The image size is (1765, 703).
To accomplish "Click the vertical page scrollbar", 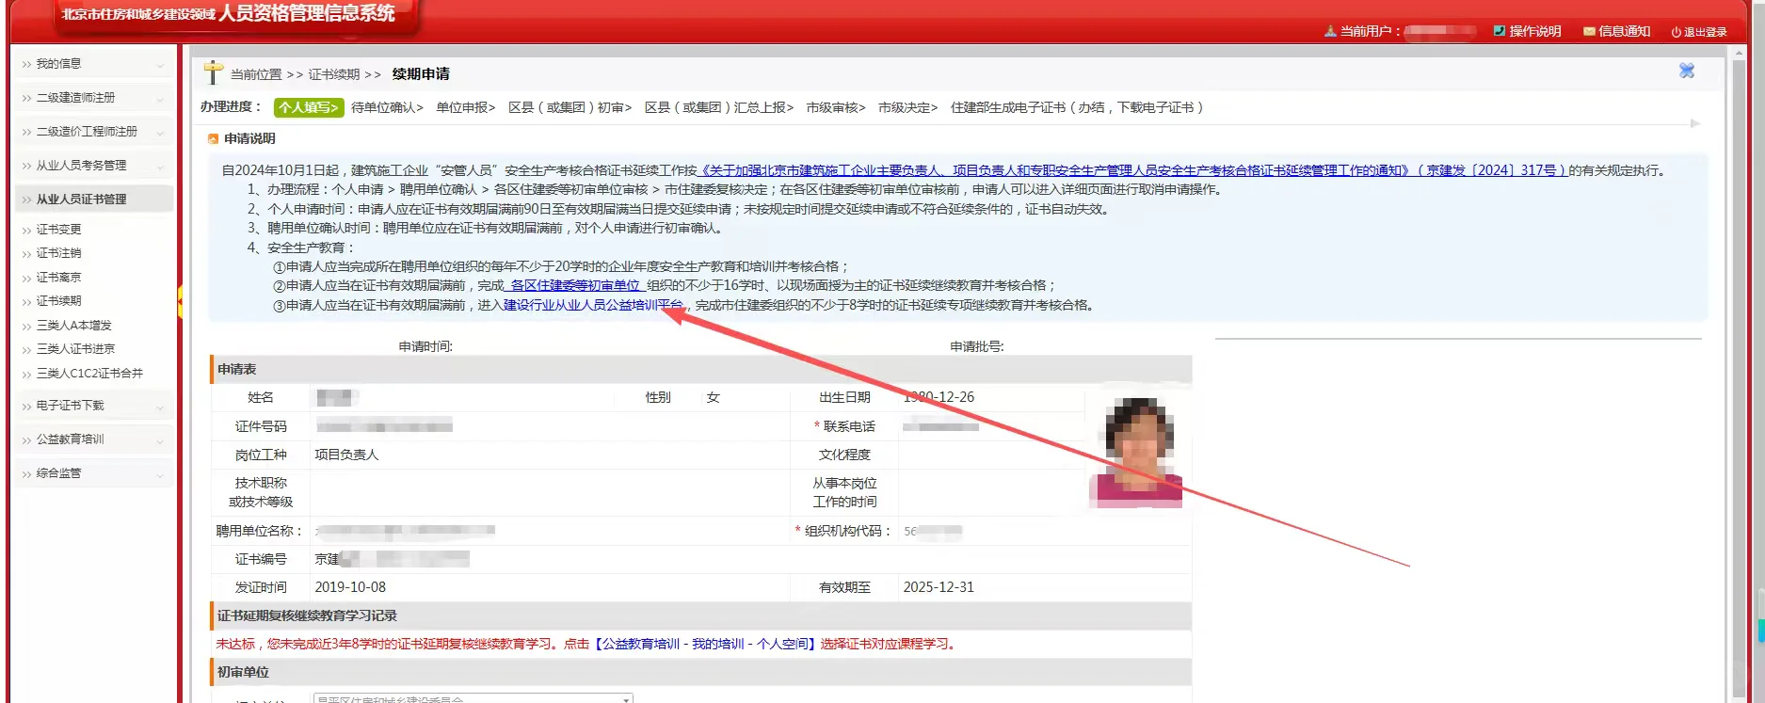I will tap(1739, 376).
